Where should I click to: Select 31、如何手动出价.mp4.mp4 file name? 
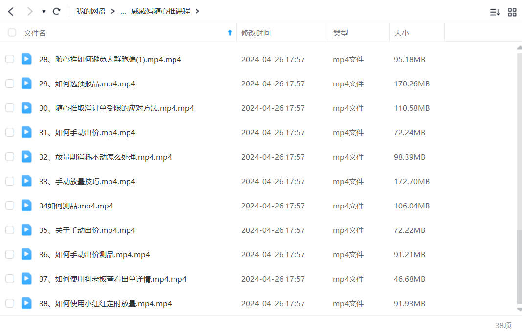tap(87, 133)
